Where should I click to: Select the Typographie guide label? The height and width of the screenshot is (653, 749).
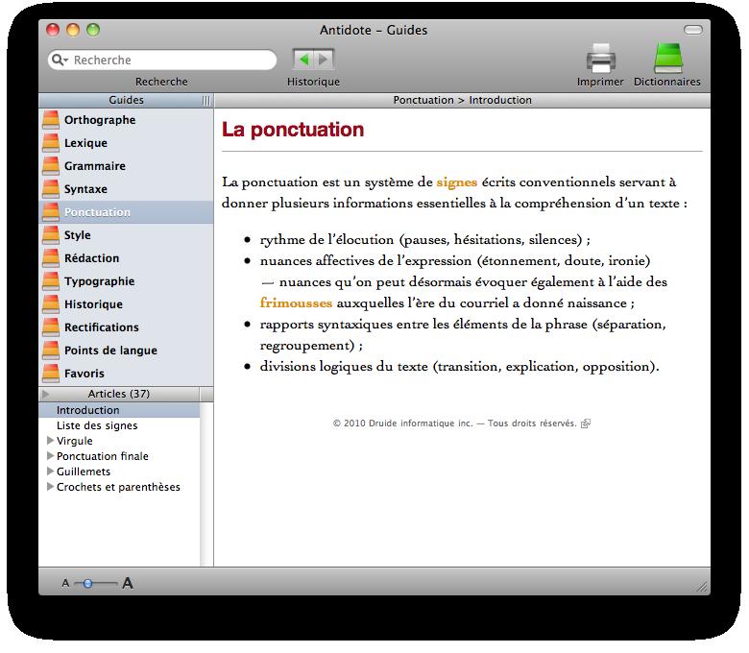point(99,281)
